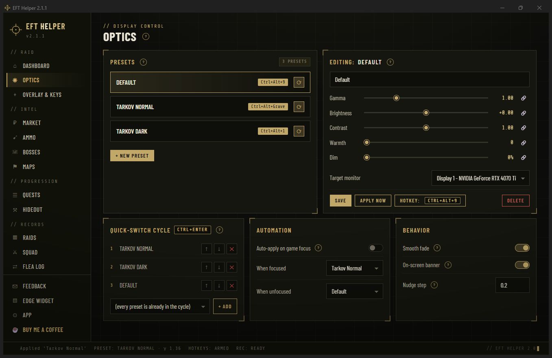
Task: Open Quests in sidebar
Action: point(47,195)
